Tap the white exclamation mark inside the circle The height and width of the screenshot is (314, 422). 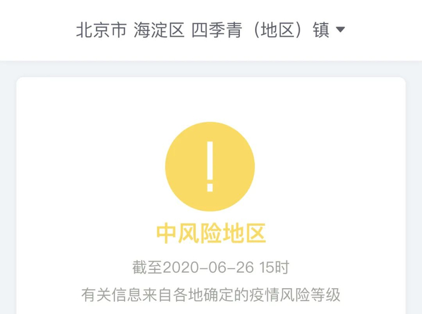[x=210, y=166]
